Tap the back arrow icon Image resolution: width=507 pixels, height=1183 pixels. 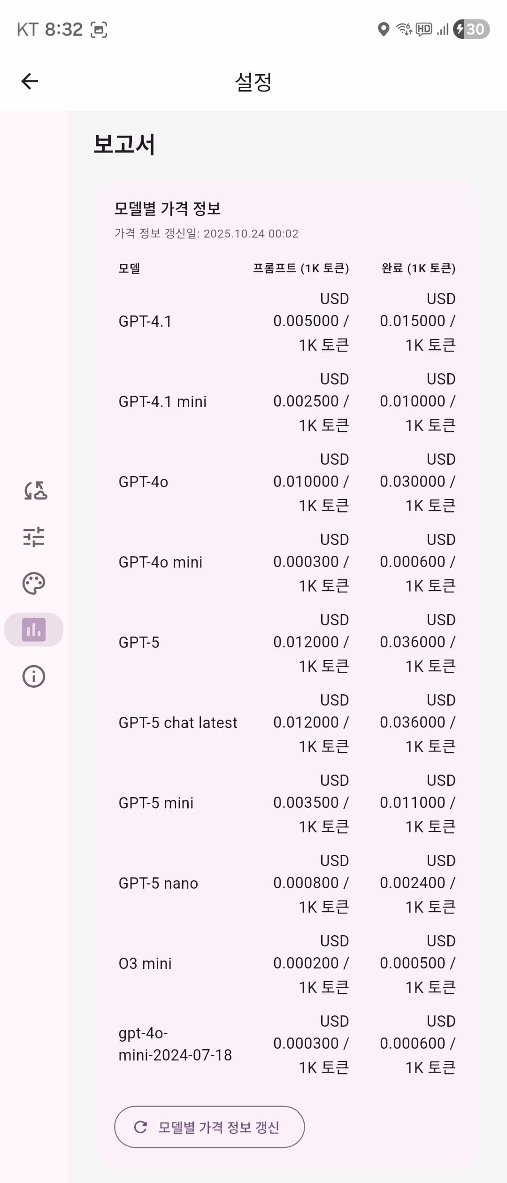pos(30,81)
